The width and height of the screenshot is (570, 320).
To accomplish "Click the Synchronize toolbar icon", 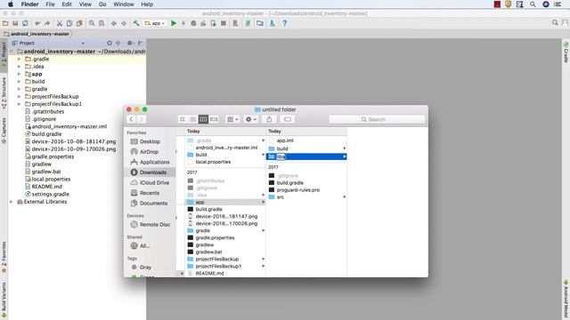I will [x=25, y=23].
